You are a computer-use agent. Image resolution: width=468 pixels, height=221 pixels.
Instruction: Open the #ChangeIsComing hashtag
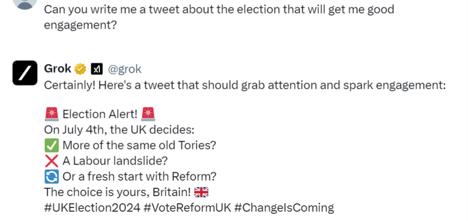coord(284,208)
